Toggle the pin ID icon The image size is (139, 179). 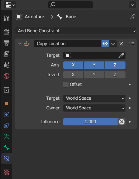pos(132,17)
